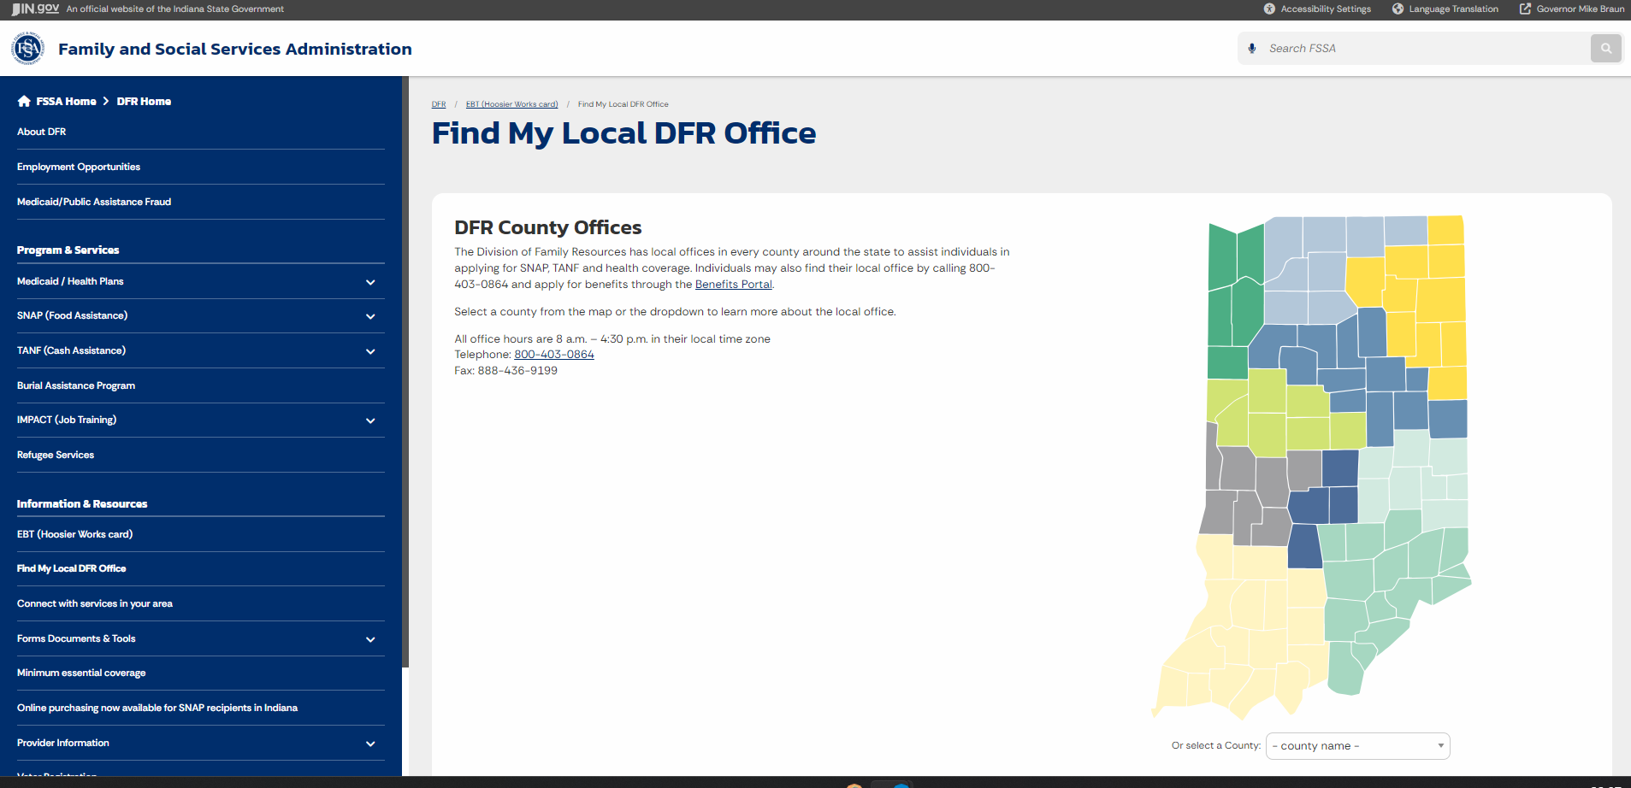This screenshot has height=788, width=1631.
Task: Click the microphone voice search icon
Action: click(x=1252, y=49)
